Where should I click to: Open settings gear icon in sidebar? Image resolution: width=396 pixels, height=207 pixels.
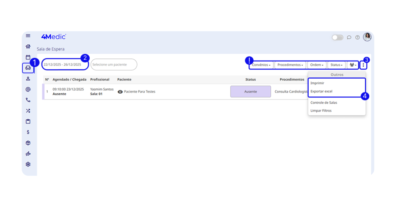(28, 164)
